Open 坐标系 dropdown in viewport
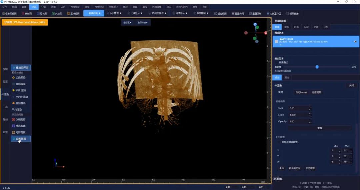Image resolution: width=360 pixels, height=190 pixels. pos(127,23)
